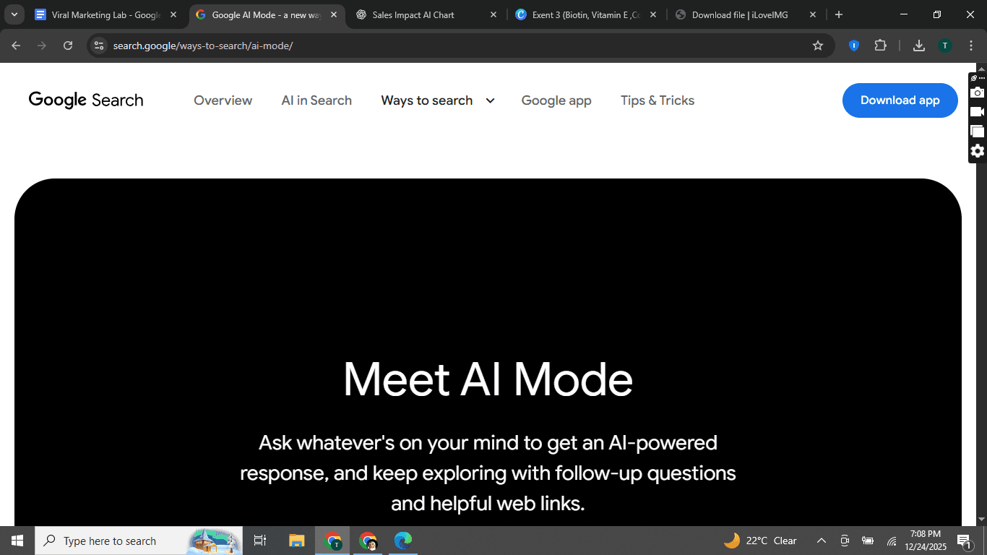Open the Overview nav link
This screenshot has width=987, height=555.
click(223, 100)
